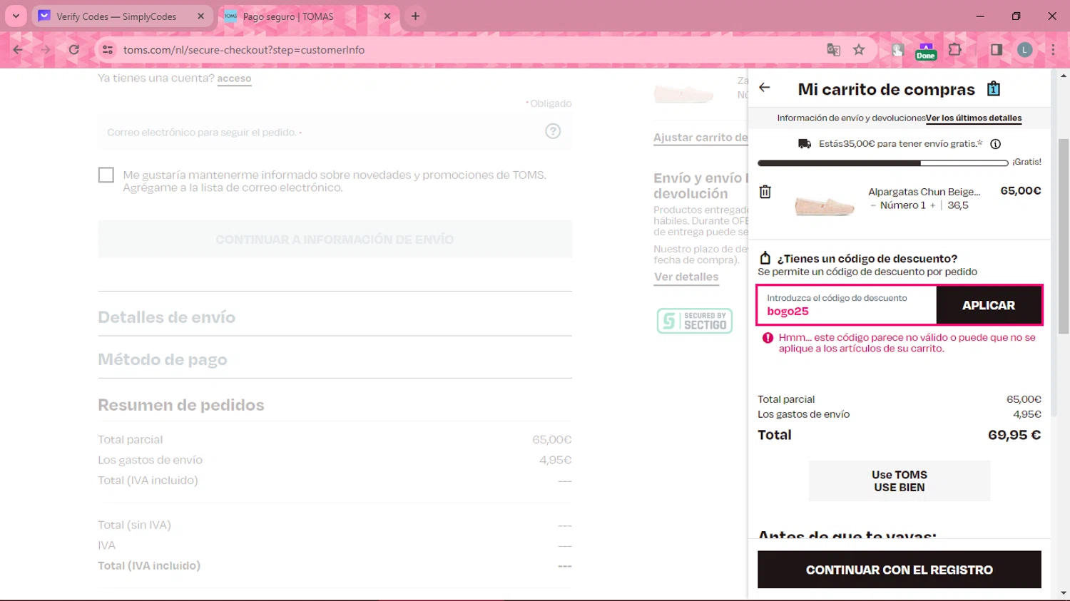This screenshot has height=601, width=1070.
Task: Click the shopping bag icon with item count
Action: [x=993, y=88]
